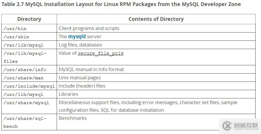
Task: Click the Contents of Directory header
Action: tap(156, 19)
